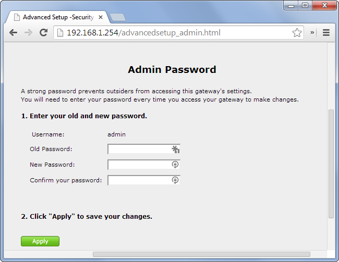339x262 pixels.
Task: Show hidden extensions with the chevron
Action: [312, 32]
